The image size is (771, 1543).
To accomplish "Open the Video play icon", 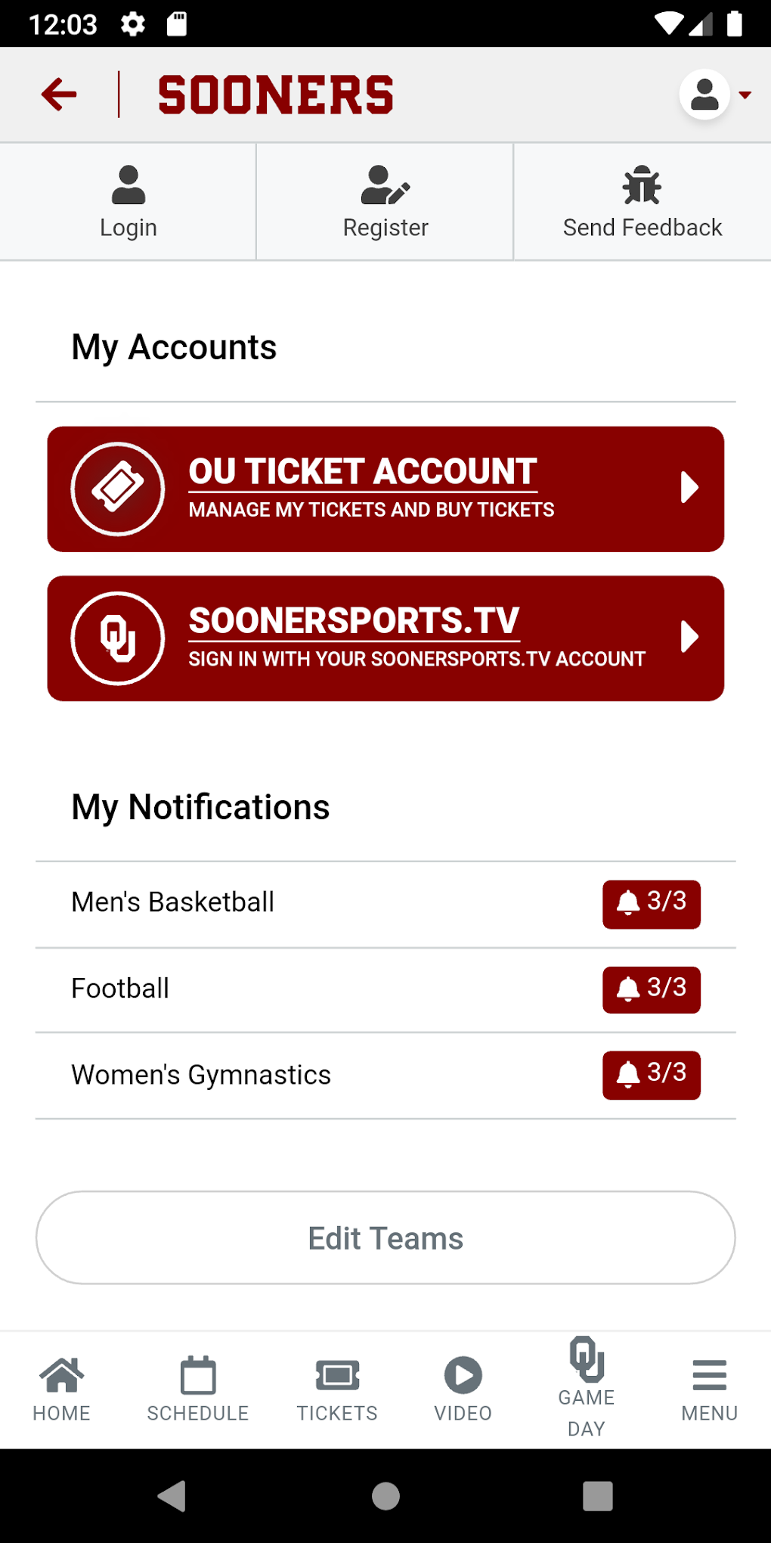I will 463,1376.
